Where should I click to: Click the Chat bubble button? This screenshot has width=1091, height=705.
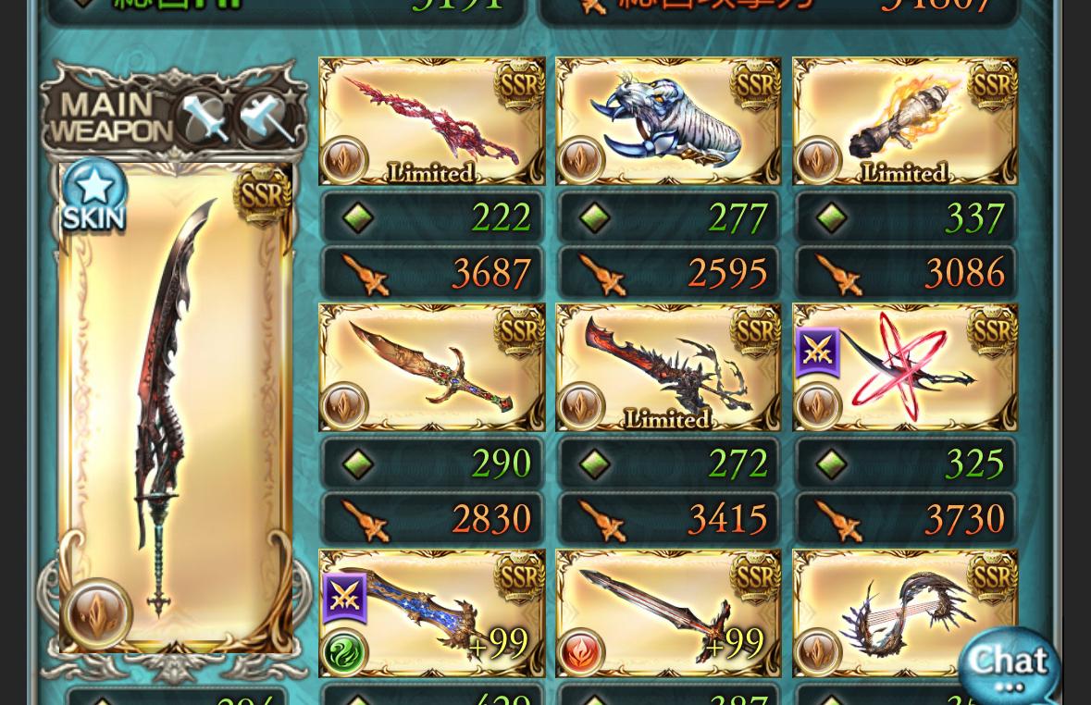pos(1009,665)
